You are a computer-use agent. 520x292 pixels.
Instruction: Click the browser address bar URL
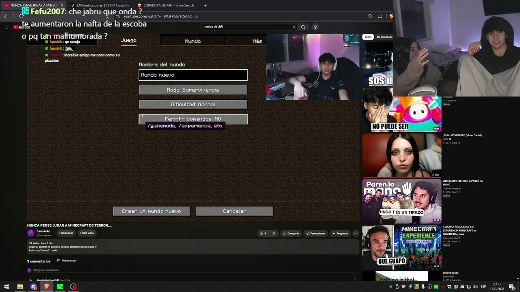click(x=161, y=16)
